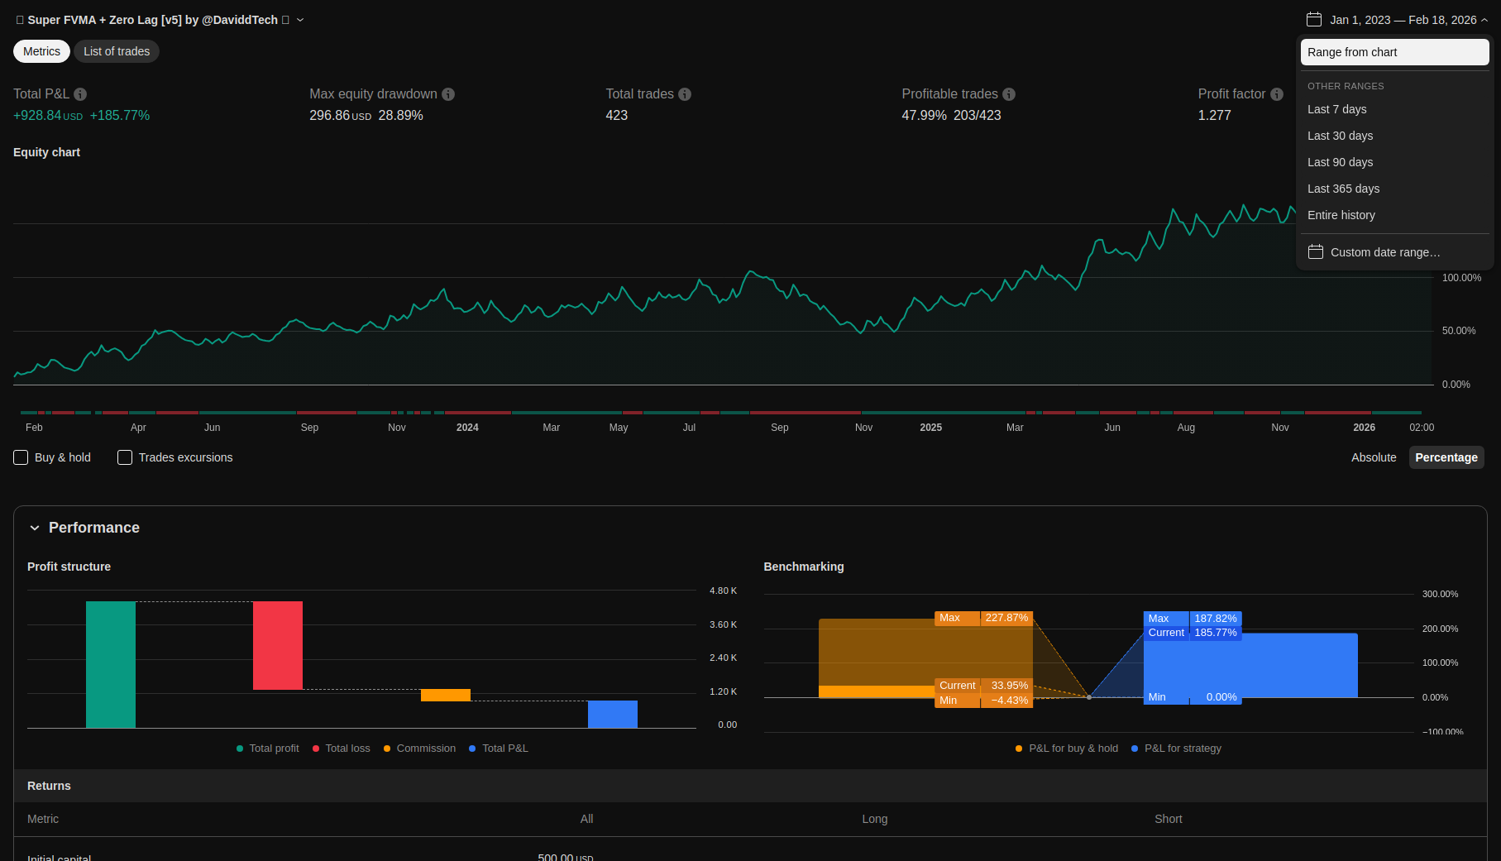Screen dimensions: 1501x861
Task: Click the Total P&L blue legend dot
Action: tap(472, 749)
